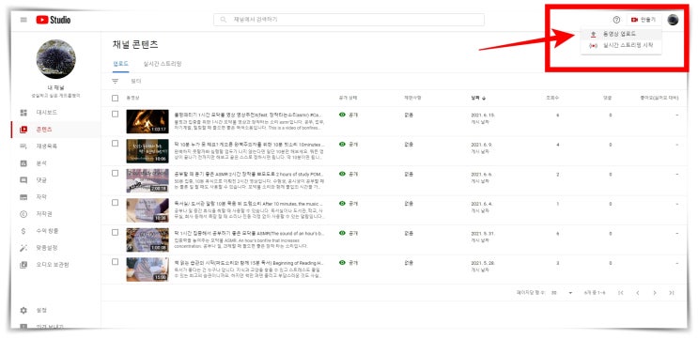The width and height of the screenshot is (698, 339).
Task: Choose 동영상 업로드 upload video menu item
Action: point(621,34)
